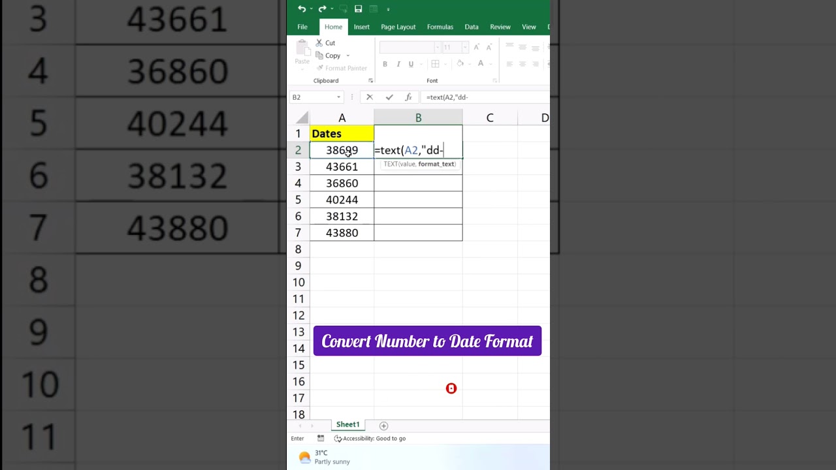
Task: Open the View tab
Action: pyautogui.click(x=528, y=27)
